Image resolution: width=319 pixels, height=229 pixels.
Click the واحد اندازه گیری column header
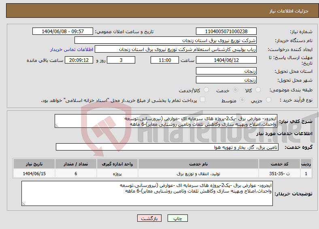tap(117, 164)
